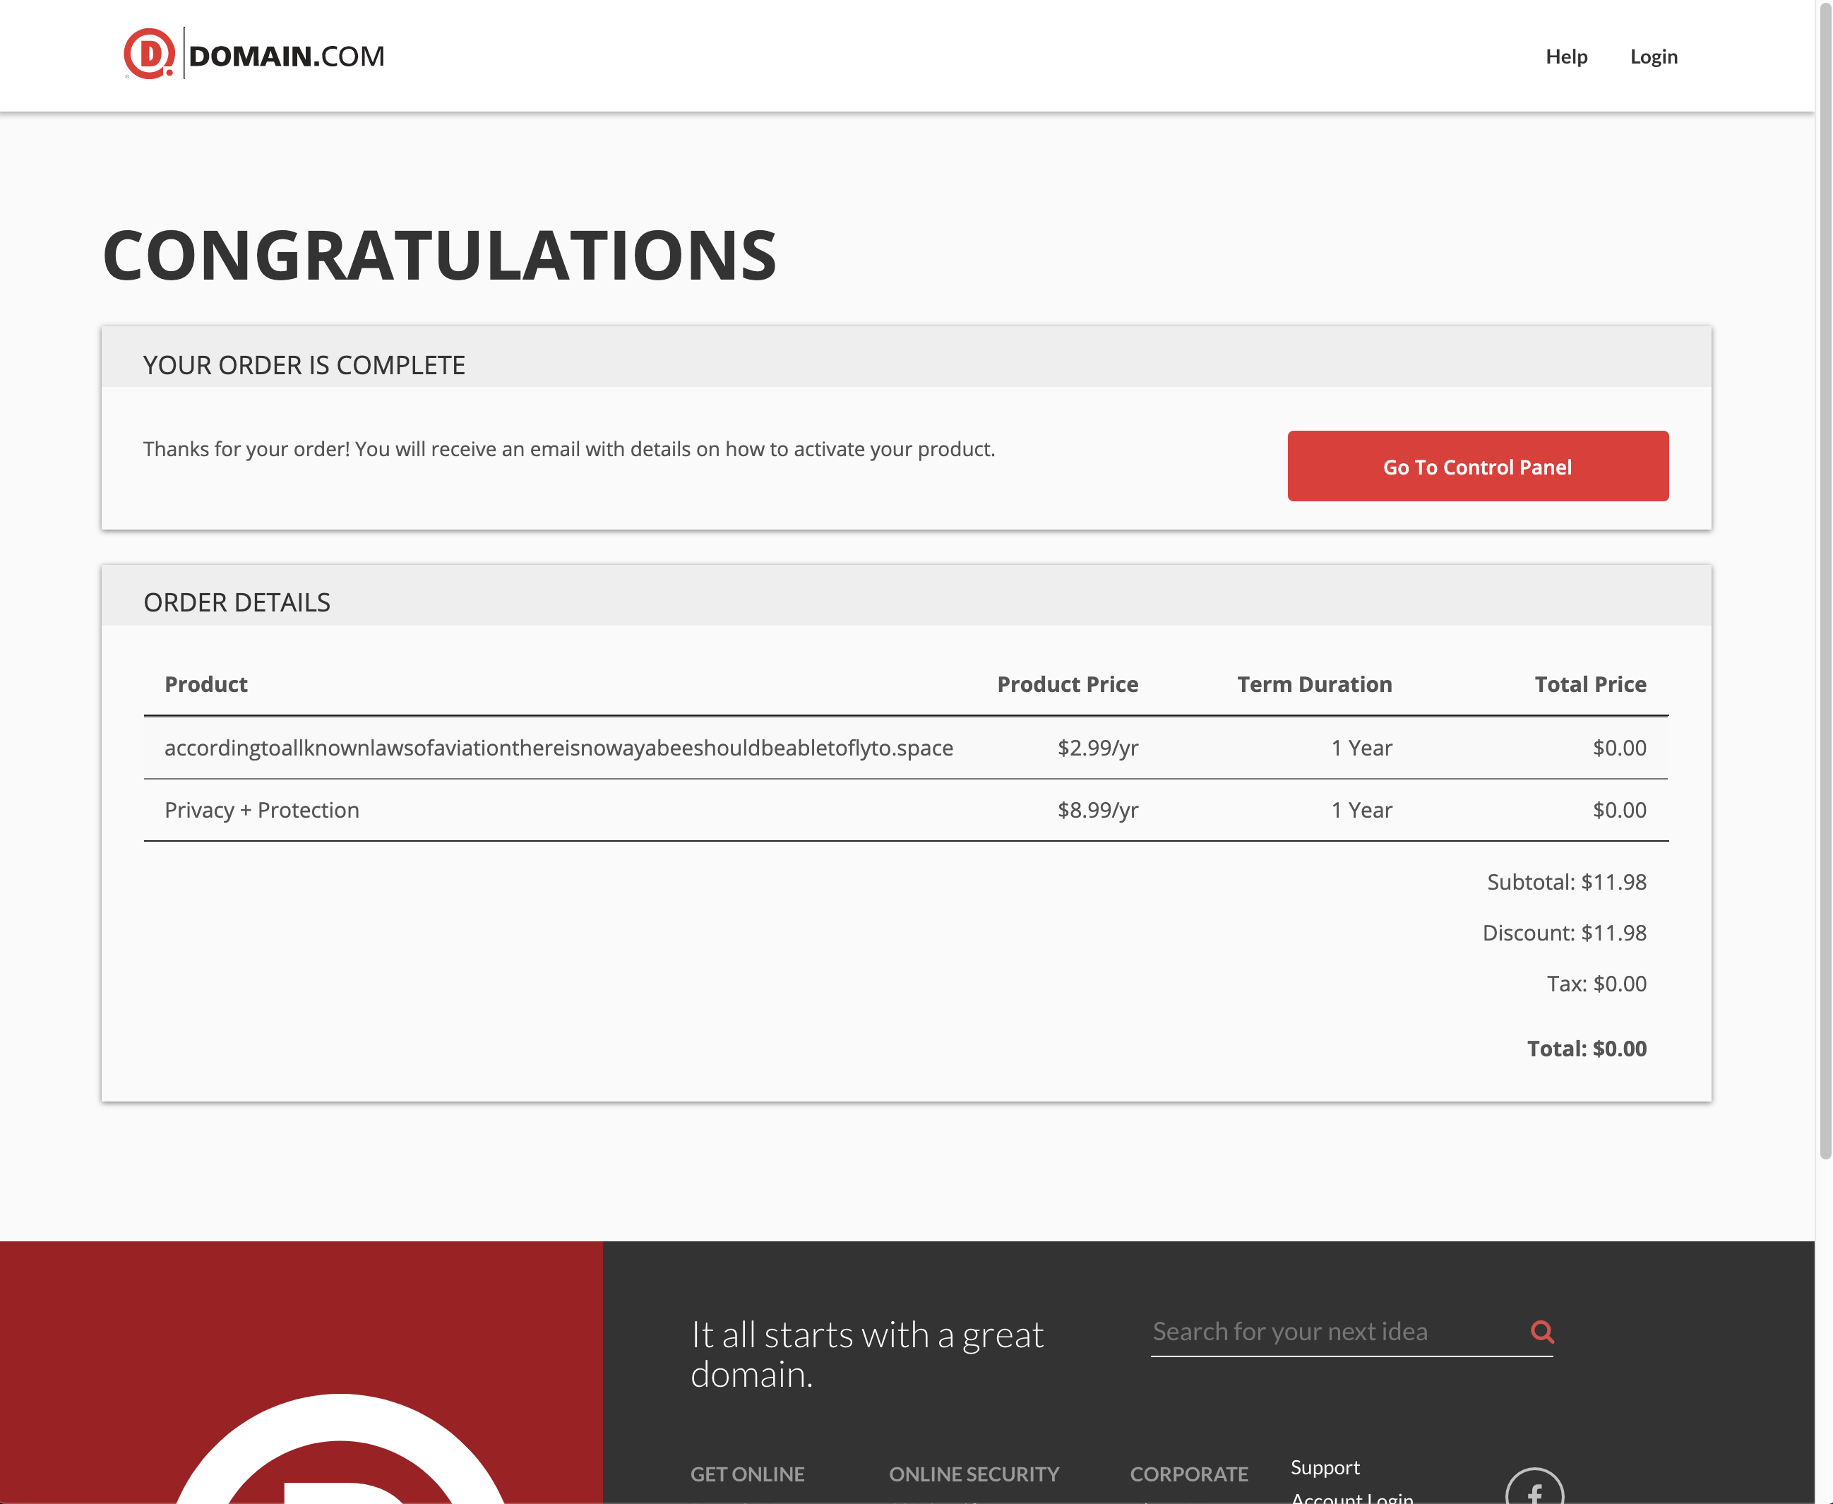Screen dimensions: 1833x1504
Task: Click the DOMAIN.COM wordmark in the header
Action: coord(286,56)
